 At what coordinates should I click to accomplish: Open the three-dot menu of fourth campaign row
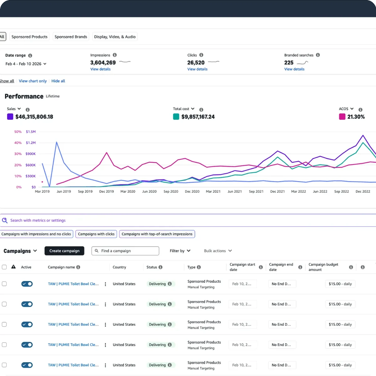pyautogui.click(x=105, y=345)
